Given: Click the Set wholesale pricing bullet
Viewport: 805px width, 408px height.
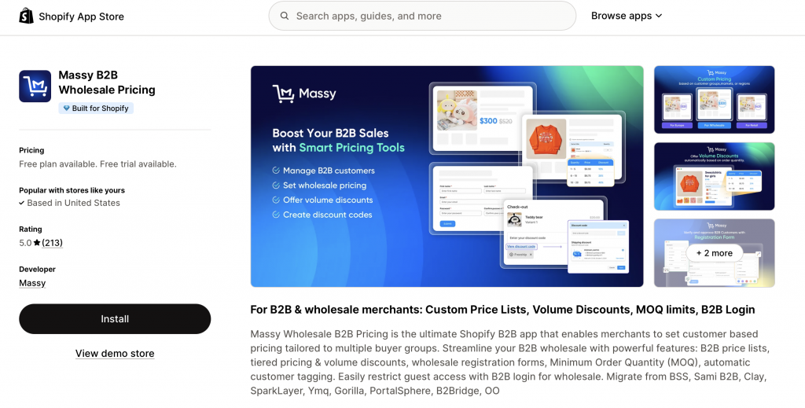Looking at the screenshot, I should click(x=325, y=186).
